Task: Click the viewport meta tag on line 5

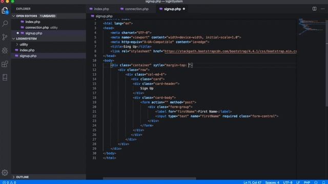Action: [x=176, y=37]
